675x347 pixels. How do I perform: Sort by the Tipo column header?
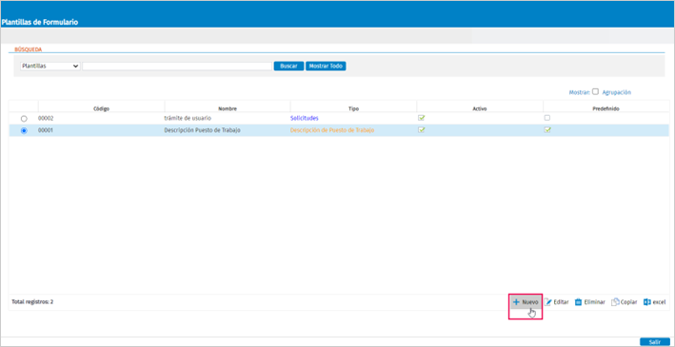[x=354, y=108]
